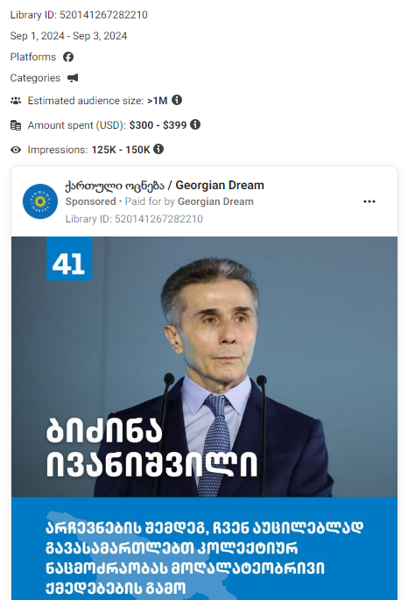Open info tooltip for impressions

coord(158,149)
